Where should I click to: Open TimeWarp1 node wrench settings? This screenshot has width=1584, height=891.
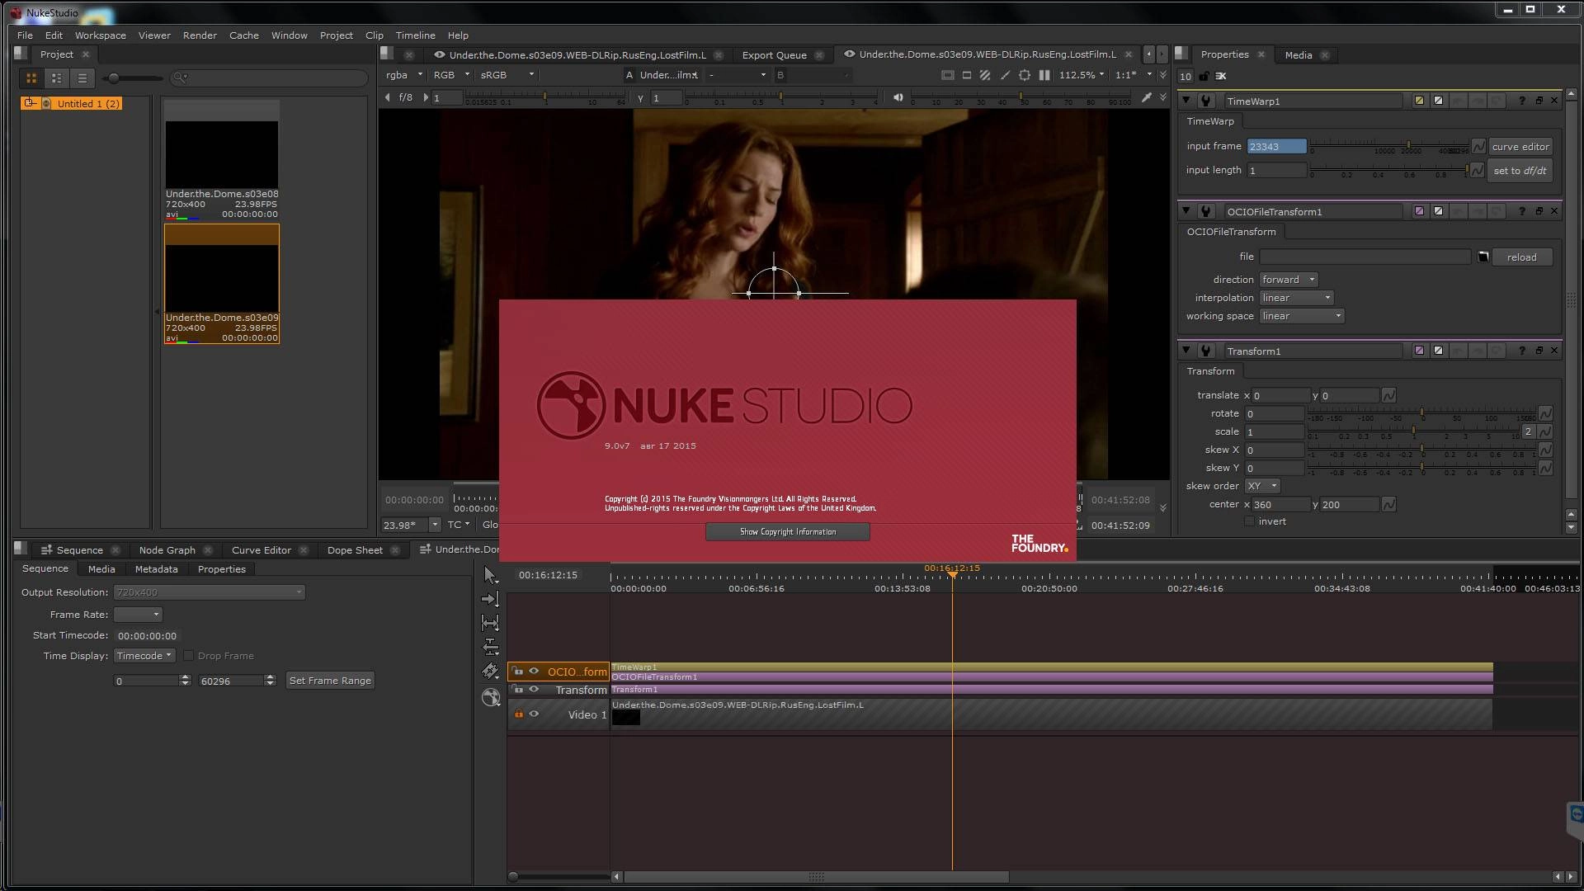tap(1206, 101)
